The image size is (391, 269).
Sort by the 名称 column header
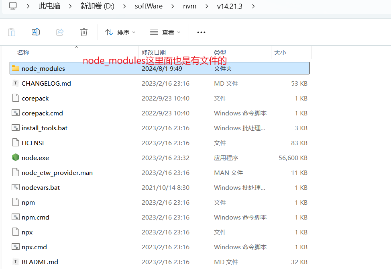click(23, 52)
